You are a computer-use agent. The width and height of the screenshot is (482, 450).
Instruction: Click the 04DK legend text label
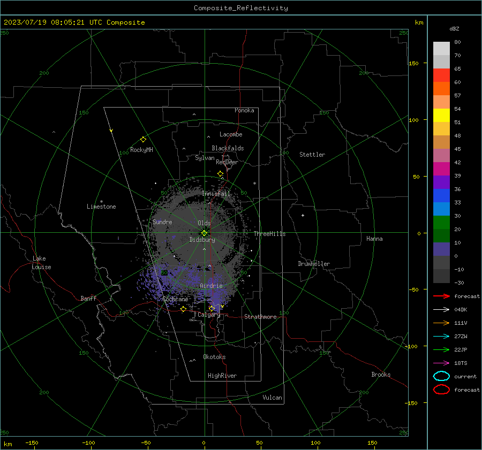coord(461,310)
